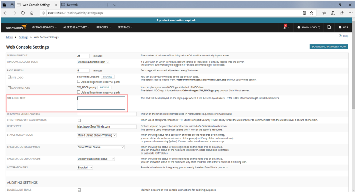Enable upload logo from external path for NOC logo
Viewport: 355px width, 193px height.
tap(79, 92)
